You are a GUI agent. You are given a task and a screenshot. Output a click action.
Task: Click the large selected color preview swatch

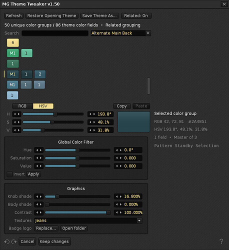(134, 122)
